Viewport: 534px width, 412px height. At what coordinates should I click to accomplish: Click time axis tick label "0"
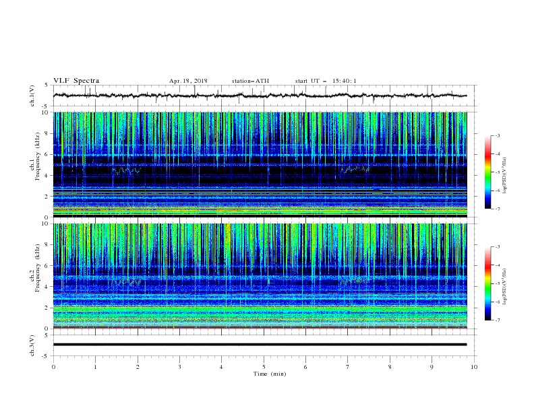point(53,367)
